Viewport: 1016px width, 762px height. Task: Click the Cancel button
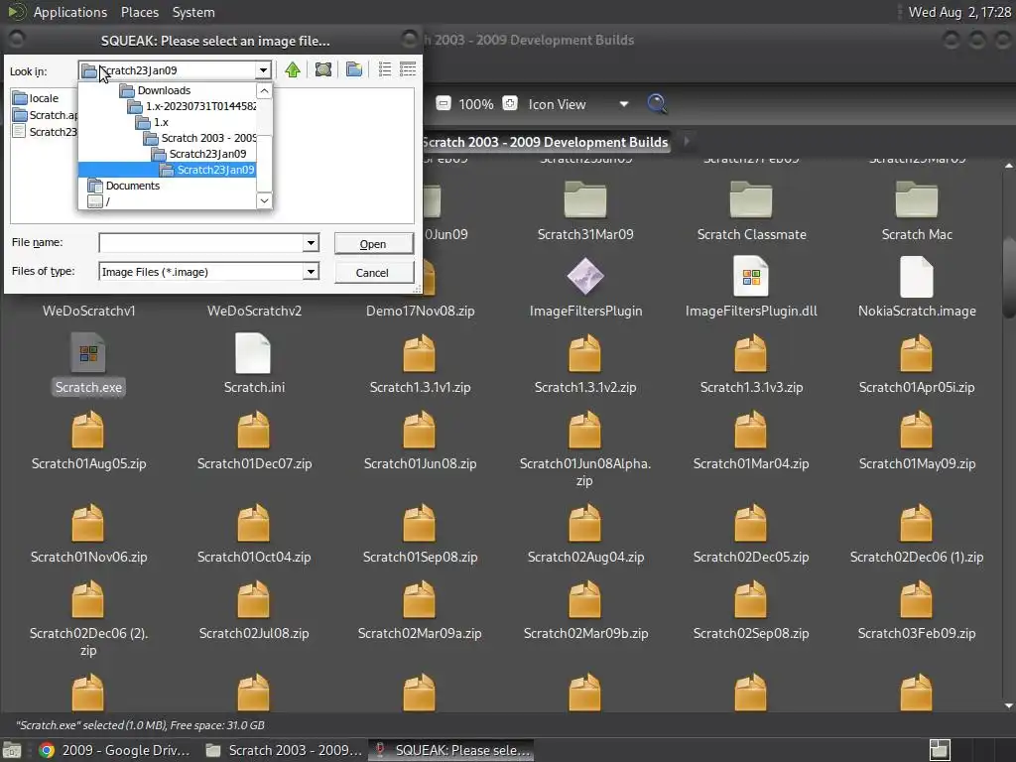tap(373, 273)
